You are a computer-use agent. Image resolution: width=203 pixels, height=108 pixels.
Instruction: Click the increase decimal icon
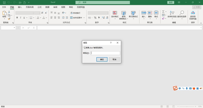coord(103,18)
